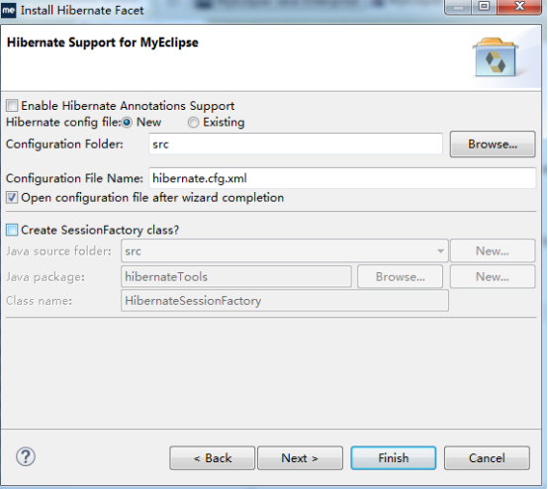The width and height of the screenshot is (548, 489).
Task: Proceed with the Next button
Action: [300, 458]
